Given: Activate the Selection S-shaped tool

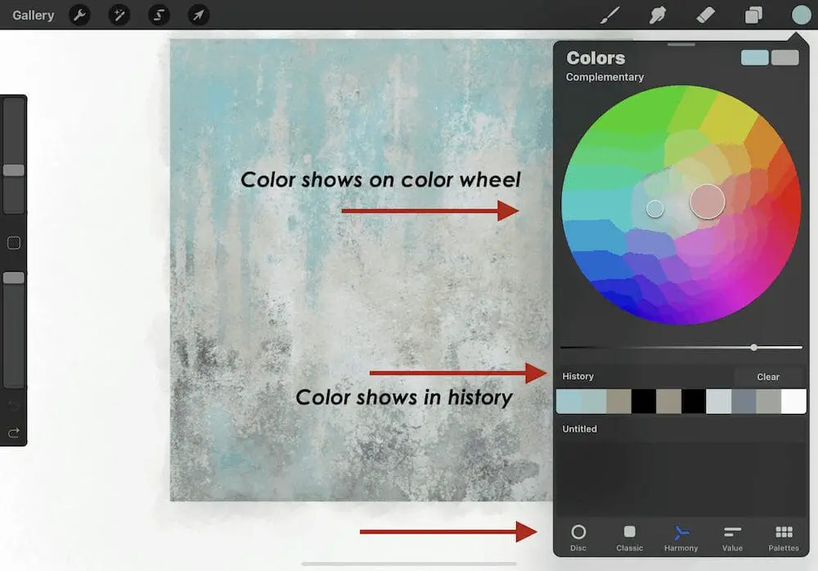Looking at the screenshot, I should [160, 16].
